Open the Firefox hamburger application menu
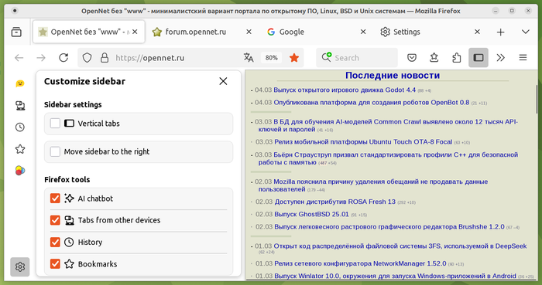 (x=523, y=58)
